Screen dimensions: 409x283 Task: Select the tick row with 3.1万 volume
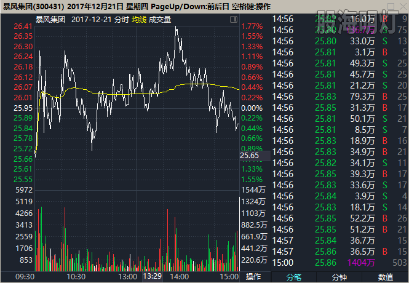(x=340, y=52)
